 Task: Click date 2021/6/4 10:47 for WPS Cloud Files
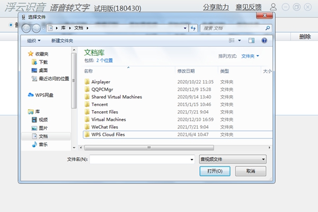193,134
